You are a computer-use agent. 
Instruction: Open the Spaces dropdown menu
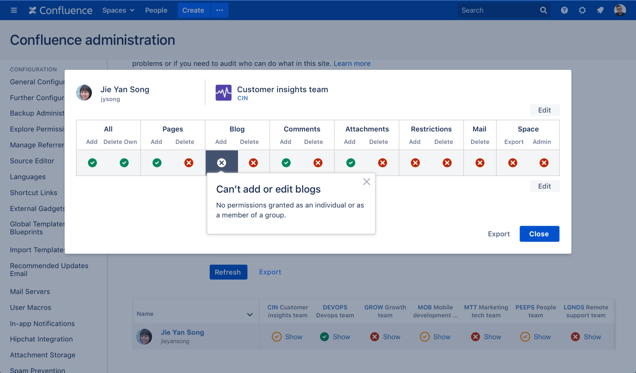[x=118, y=10]
